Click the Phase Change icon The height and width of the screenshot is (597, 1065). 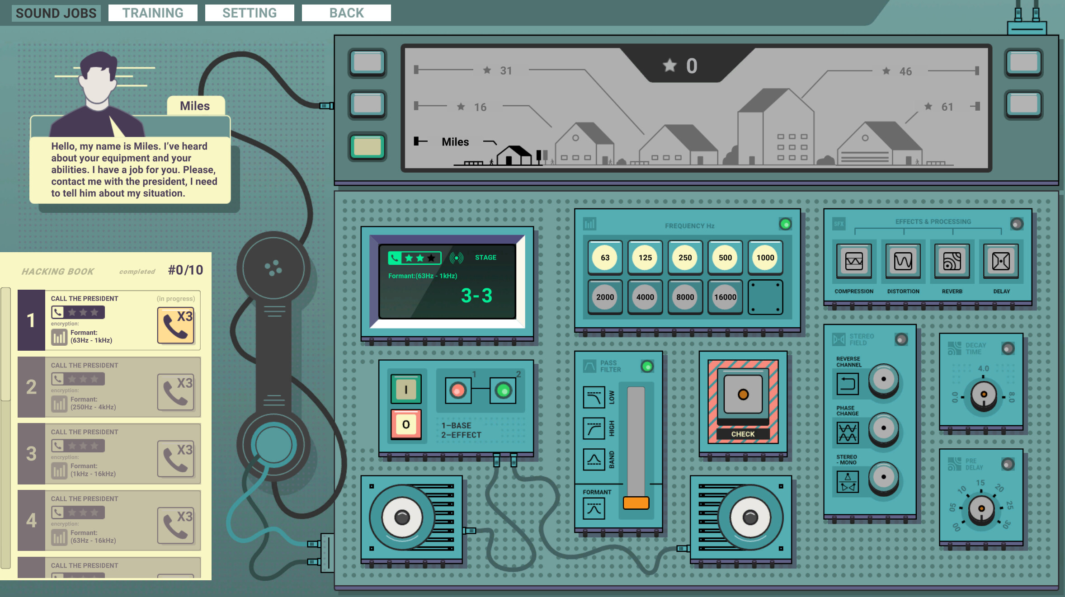coord(848,432)
